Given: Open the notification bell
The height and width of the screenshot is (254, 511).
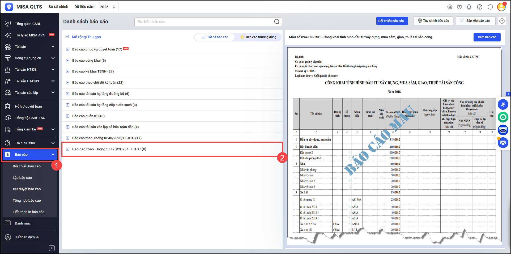Looking at the screenshot, I should point(469,7).
